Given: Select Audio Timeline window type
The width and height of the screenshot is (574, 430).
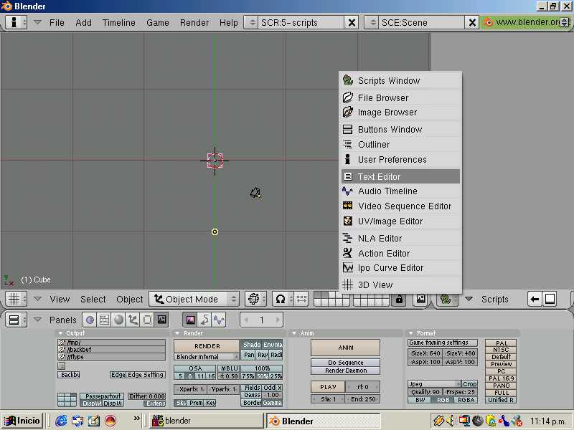Looking at the screenshot, I should (400, 191).
